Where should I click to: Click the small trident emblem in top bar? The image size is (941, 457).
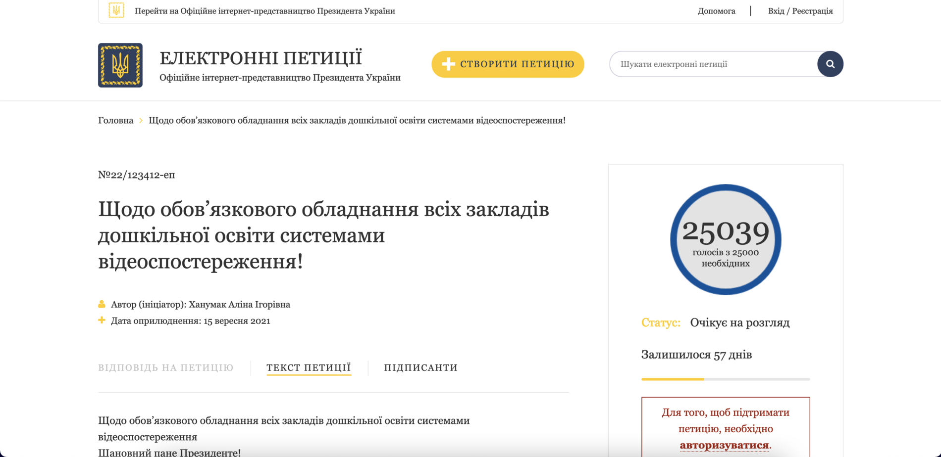pos(116,10)
